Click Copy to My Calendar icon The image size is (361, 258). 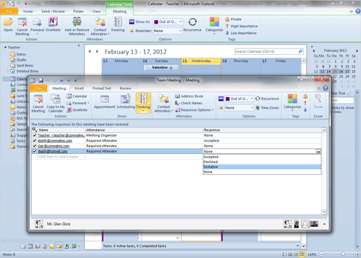click(56, 103)
